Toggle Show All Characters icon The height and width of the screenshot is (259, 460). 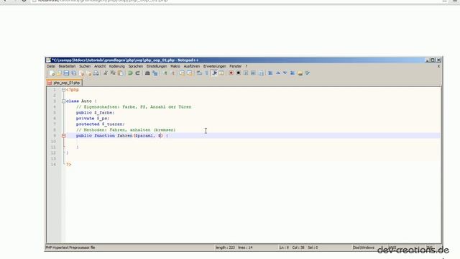(x=206, y=73)
